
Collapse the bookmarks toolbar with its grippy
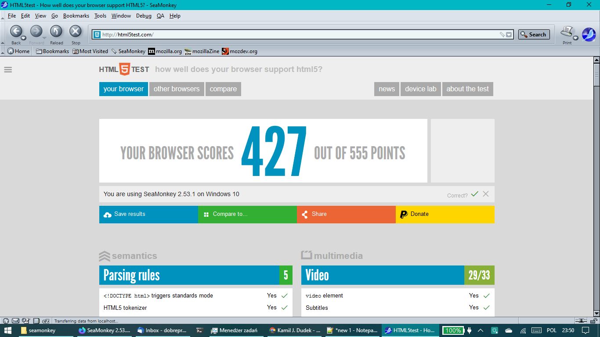point(3,51)
